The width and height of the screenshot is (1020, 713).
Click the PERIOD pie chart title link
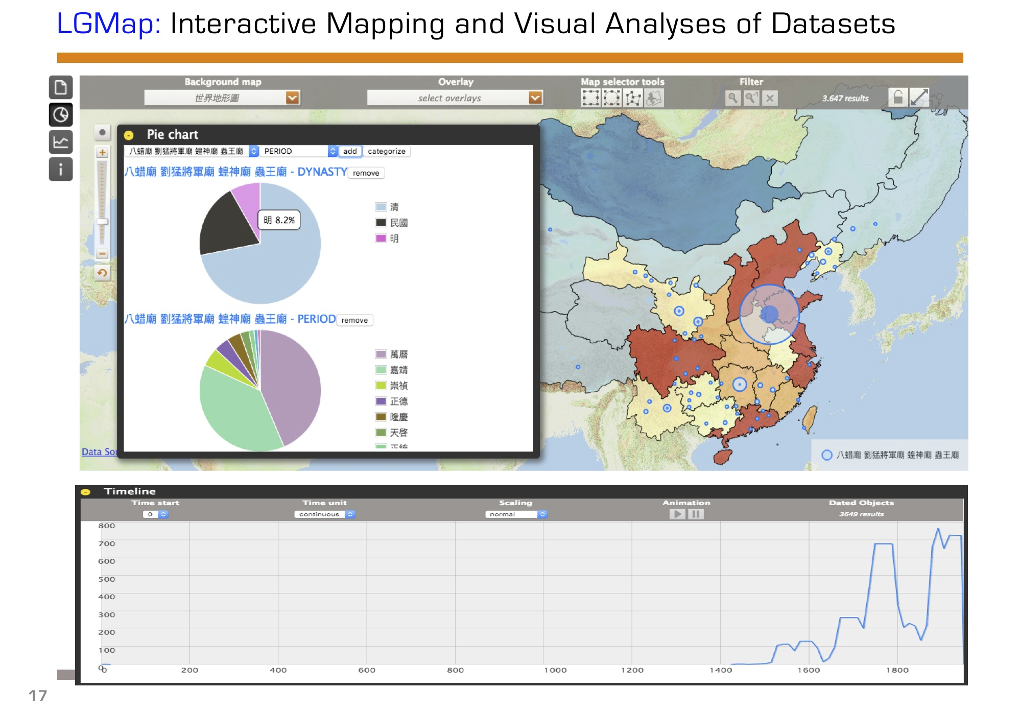coord(230,319)
